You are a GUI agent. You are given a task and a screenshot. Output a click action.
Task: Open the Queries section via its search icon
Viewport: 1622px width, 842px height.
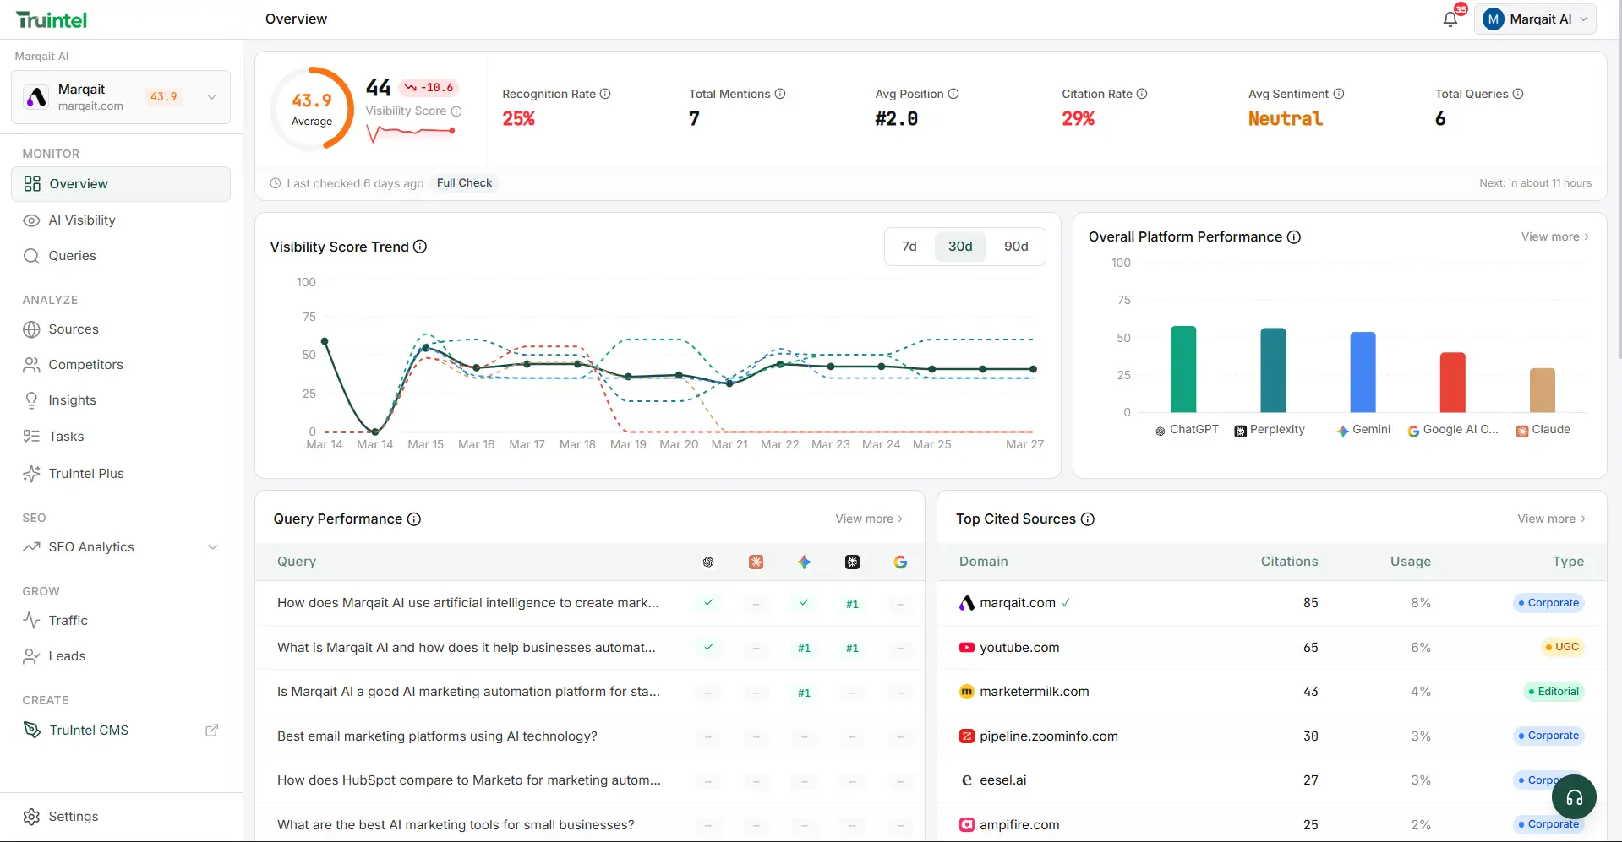point(31,256)
